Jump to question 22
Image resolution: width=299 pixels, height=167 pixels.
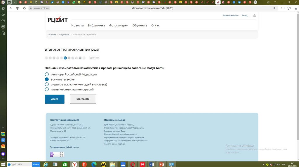coord(80,58)
